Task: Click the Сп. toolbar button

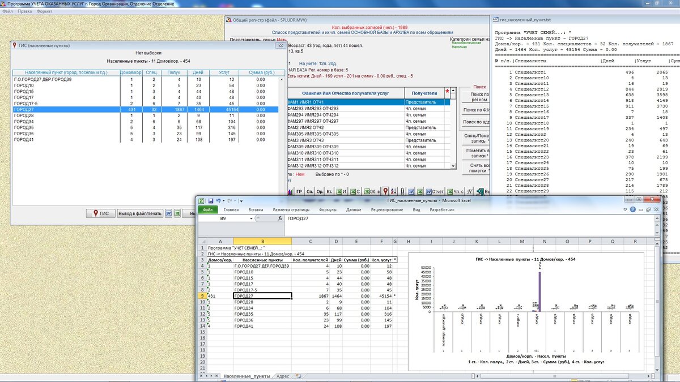Action: [310, 191]
